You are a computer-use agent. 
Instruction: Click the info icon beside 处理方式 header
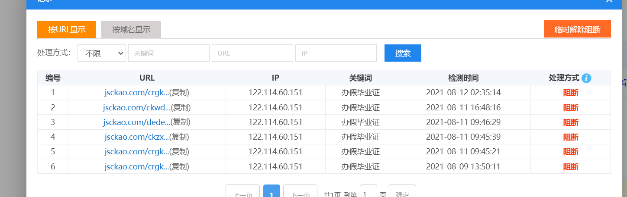tap(587, 78)
